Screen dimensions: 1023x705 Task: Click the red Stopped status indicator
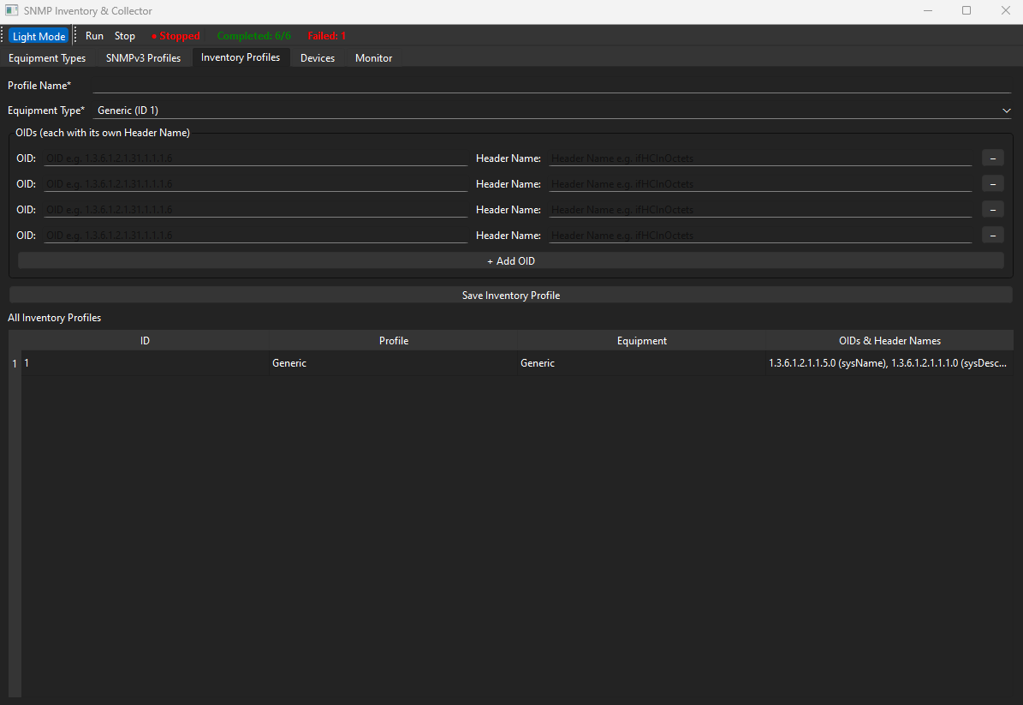pos(175,35)
